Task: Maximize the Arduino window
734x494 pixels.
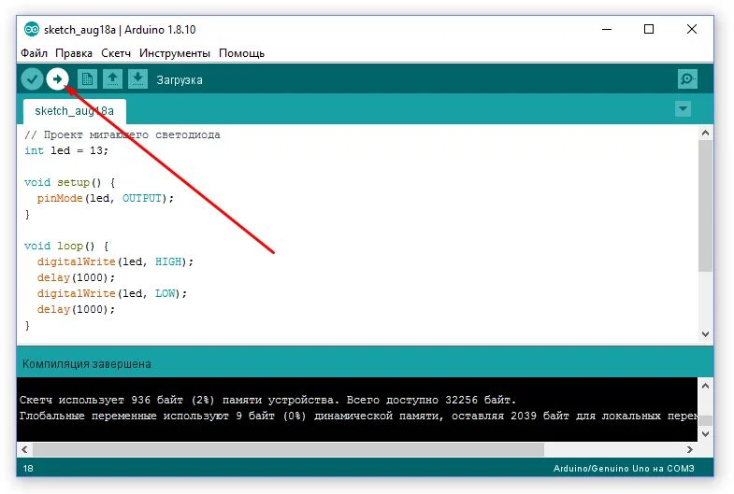Action: click(649, 30)
